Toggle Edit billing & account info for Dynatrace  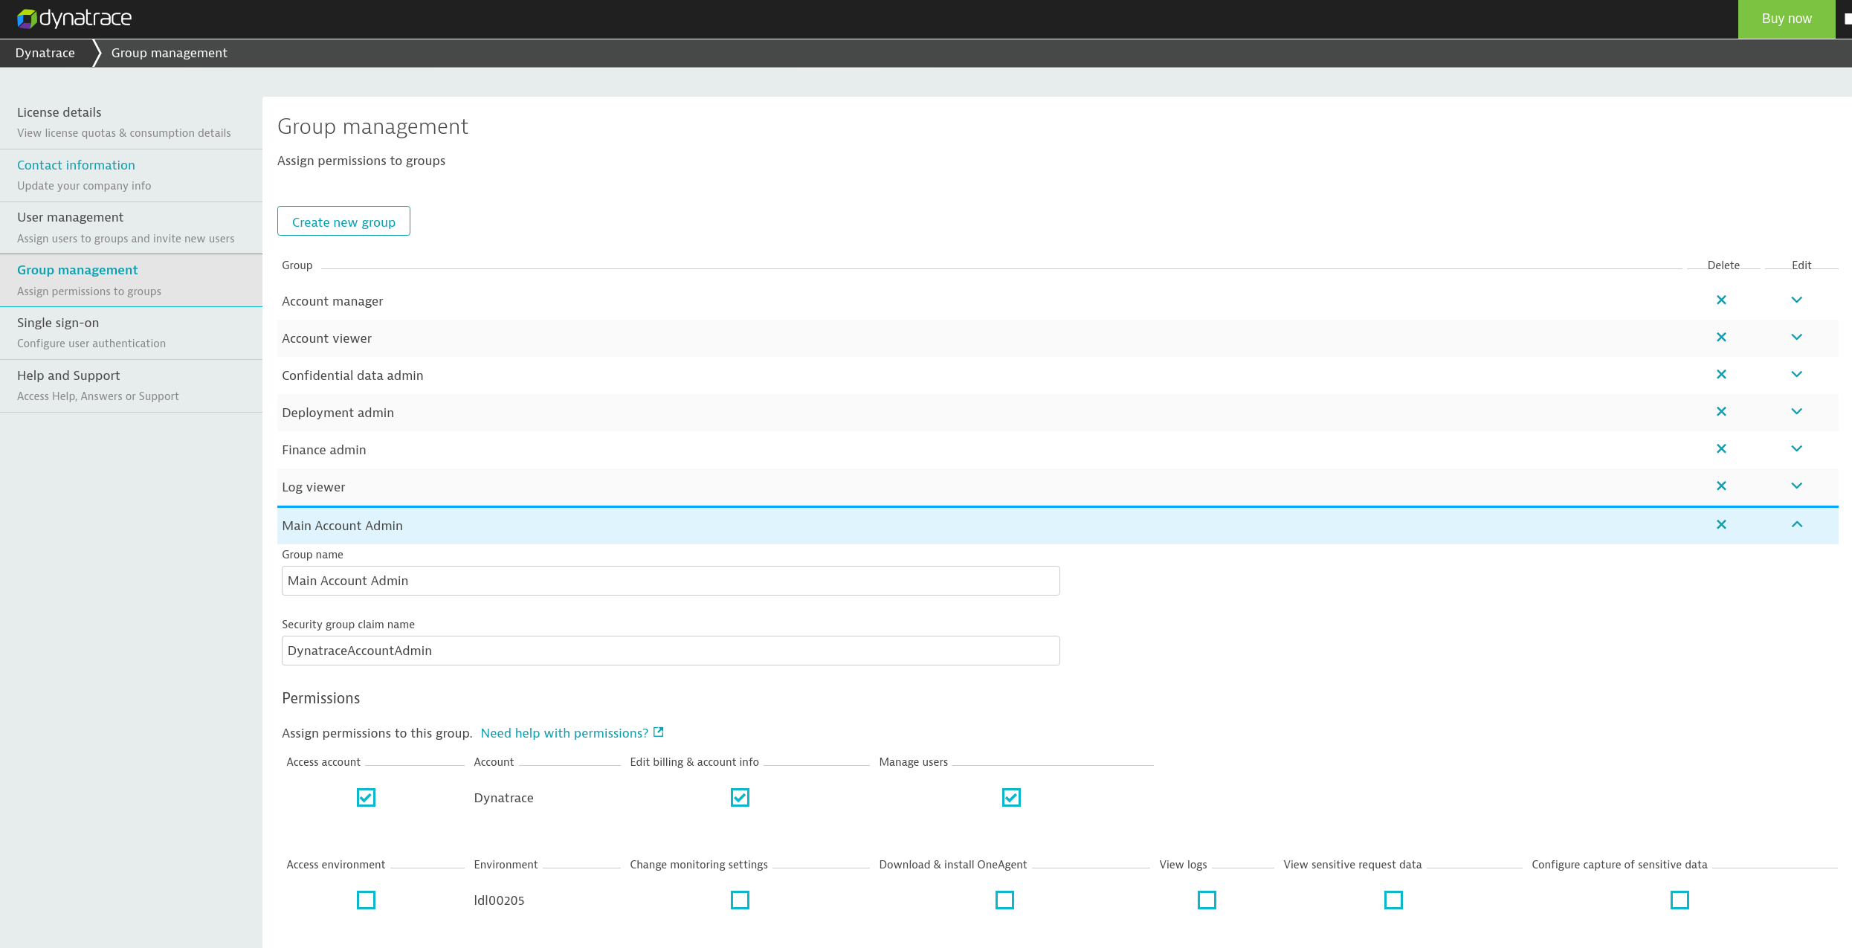point(738,797)
